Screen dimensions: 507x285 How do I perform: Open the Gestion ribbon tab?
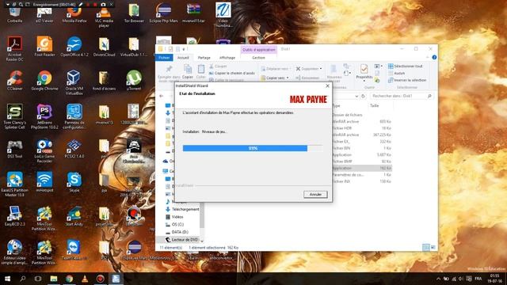click(x=258, y=58)
